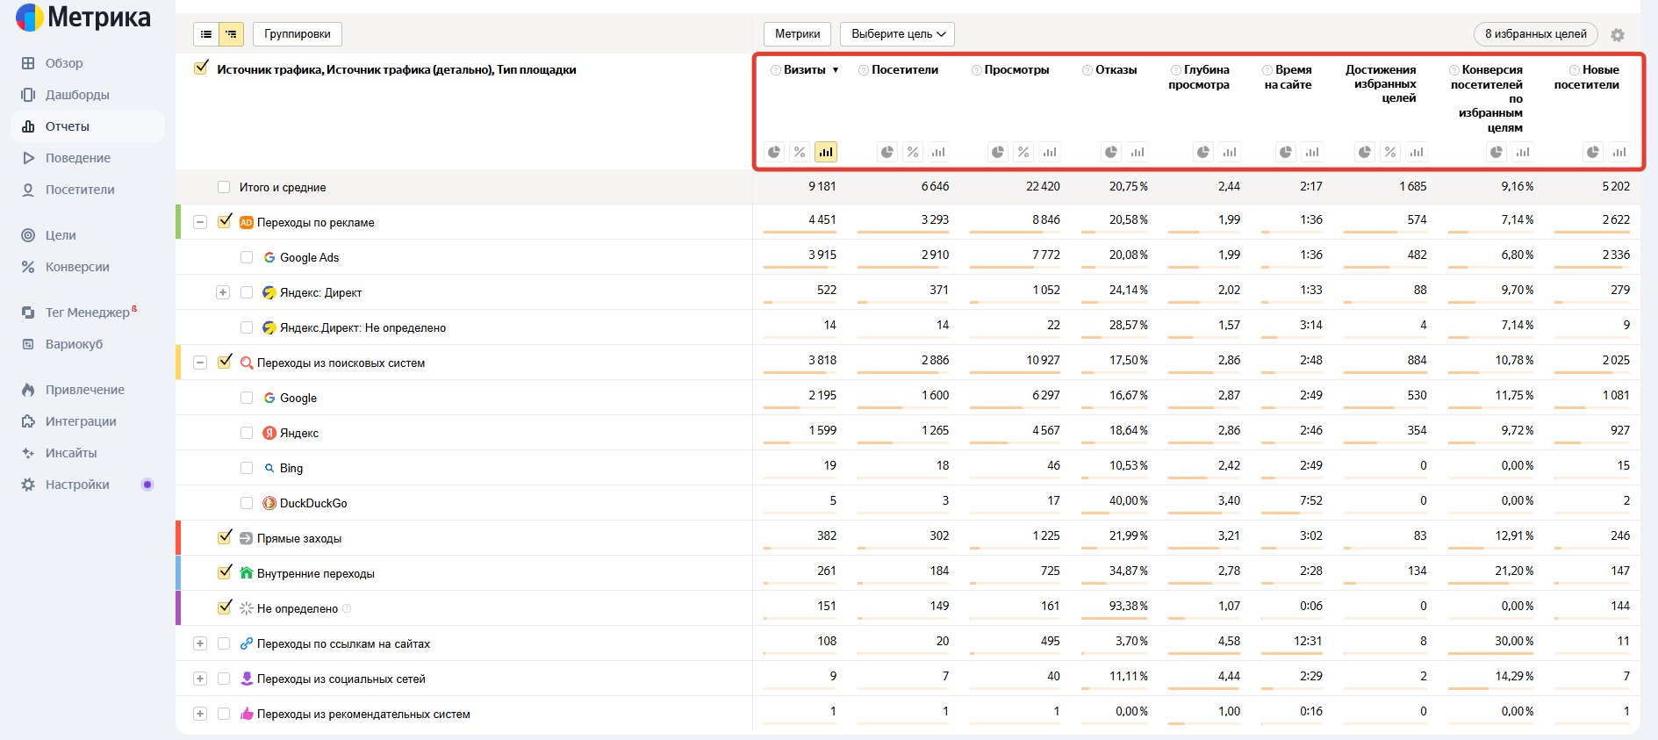Open table settings gear icon

coord(1618,35)
